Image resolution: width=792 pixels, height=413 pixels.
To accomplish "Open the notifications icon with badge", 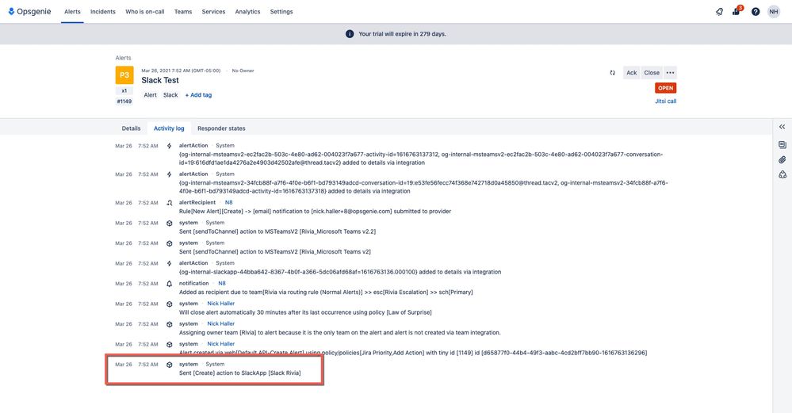I will (x=737, y=11).
